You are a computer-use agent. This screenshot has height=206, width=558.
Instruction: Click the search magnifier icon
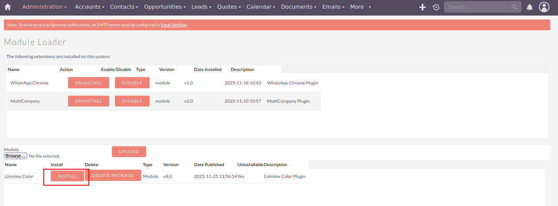point(514,7)
